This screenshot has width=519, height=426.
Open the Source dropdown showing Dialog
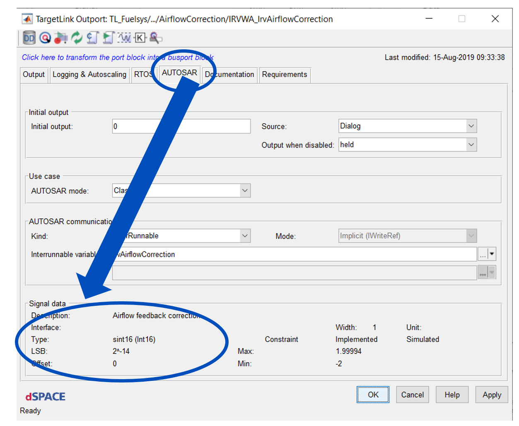coord(471,126)
